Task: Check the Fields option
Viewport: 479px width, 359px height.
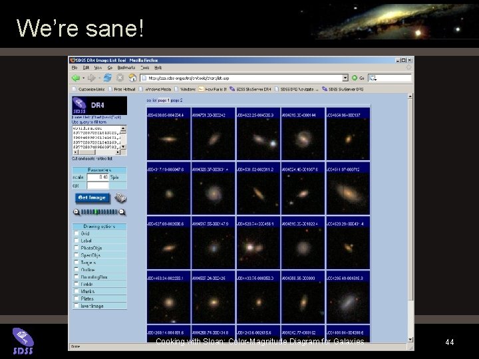Action: coord(77,284)
